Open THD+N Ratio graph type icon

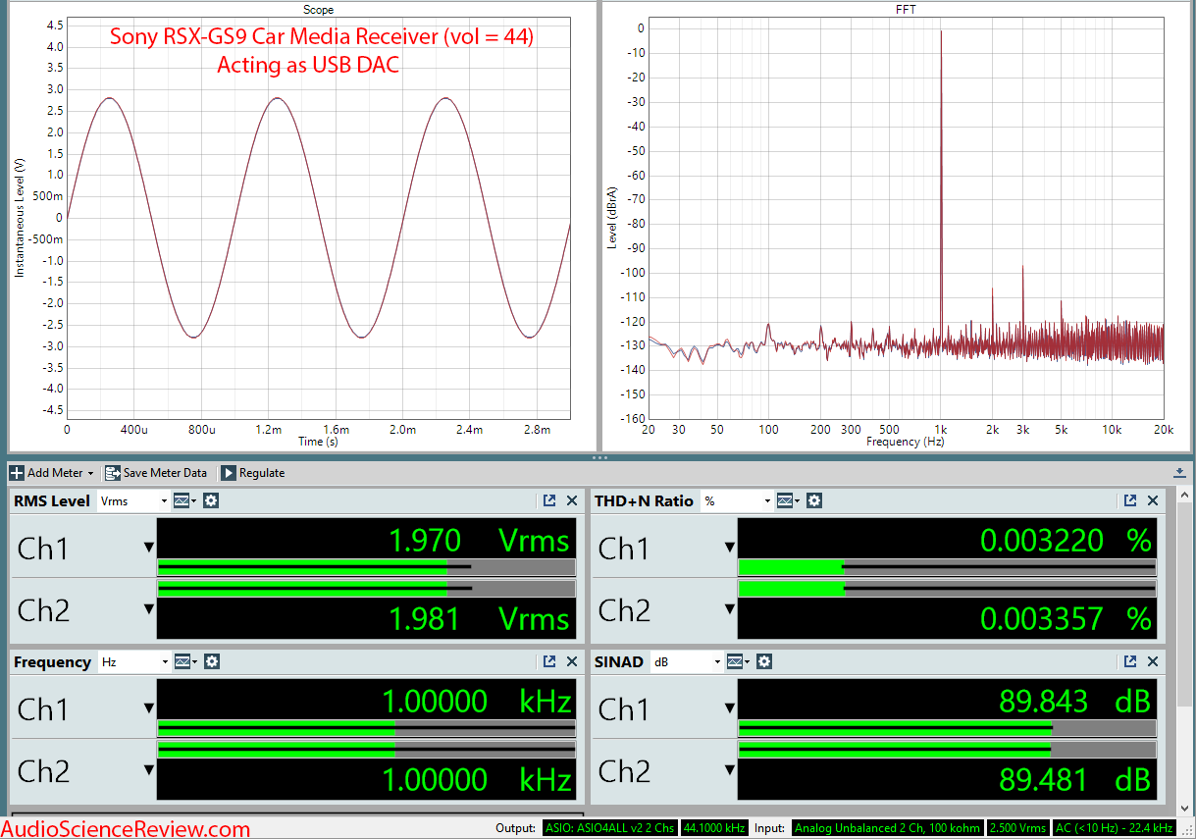pyautogui.click(x=789, y=500)
